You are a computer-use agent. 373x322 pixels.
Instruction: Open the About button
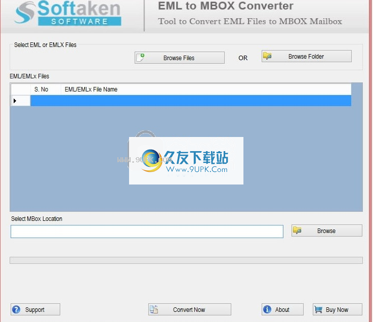point(282,309)
